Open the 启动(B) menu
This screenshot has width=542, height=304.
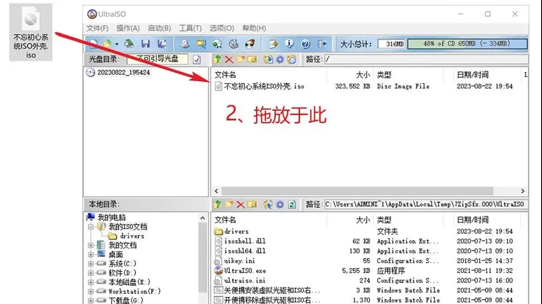[159, 28]
